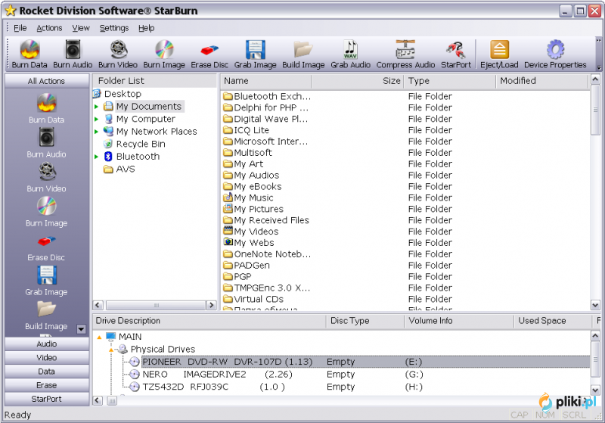605x423 pixels.
Task: Click Grab Audio WAV icon in toolbar
Action: 350,49
